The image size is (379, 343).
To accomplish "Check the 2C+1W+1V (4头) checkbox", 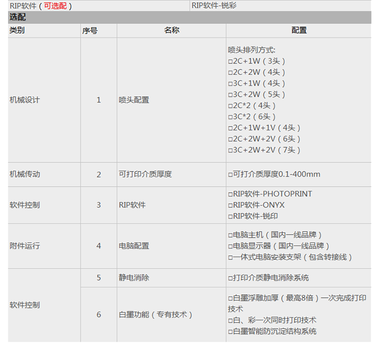I will point(230,128).
